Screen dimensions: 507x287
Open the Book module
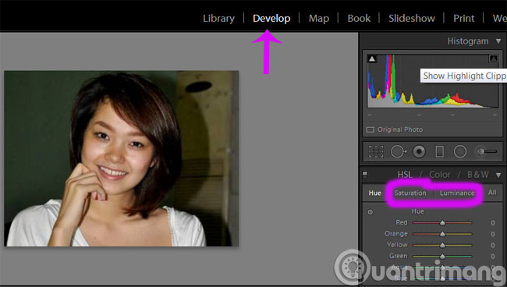point(359,19)
